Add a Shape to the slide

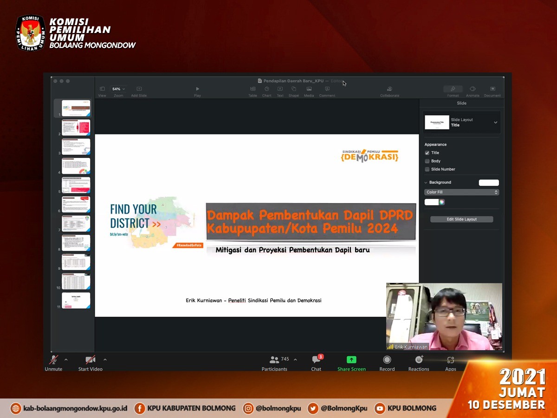click(x=293, y=89)
